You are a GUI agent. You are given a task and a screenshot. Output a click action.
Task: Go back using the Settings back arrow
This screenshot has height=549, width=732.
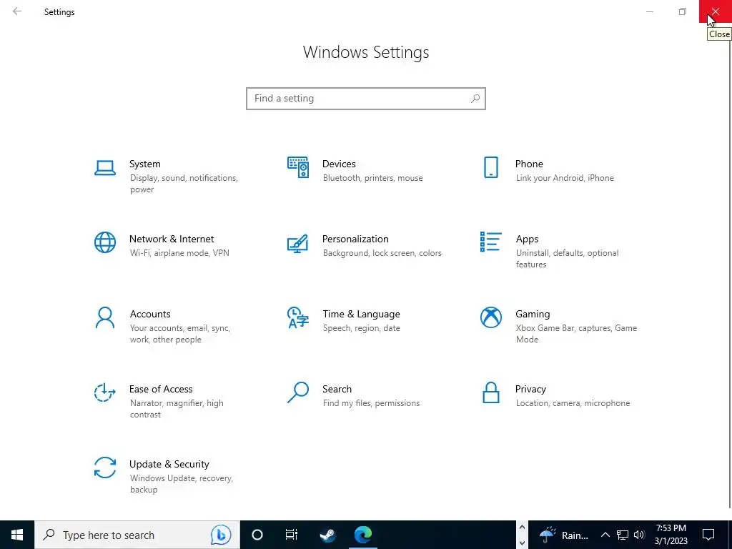(x=17, y=11)
